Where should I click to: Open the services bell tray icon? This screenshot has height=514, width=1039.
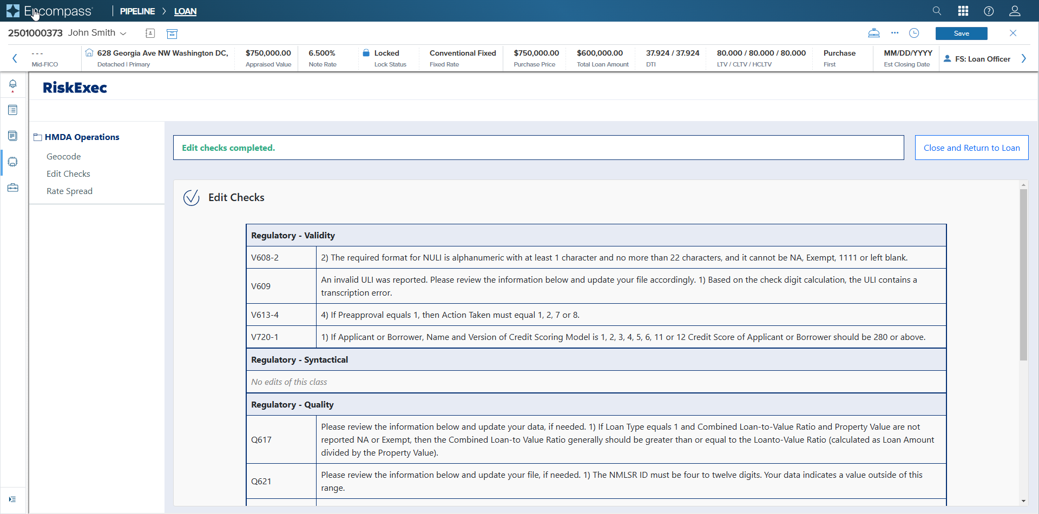[874, 33]
